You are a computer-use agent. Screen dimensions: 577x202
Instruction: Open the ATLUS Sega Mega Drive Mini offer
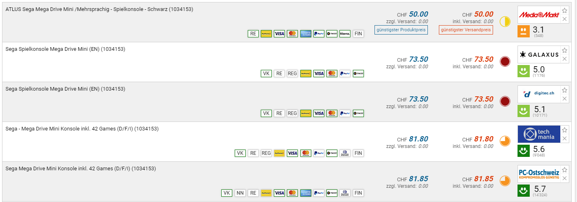[x=99, y=9]
